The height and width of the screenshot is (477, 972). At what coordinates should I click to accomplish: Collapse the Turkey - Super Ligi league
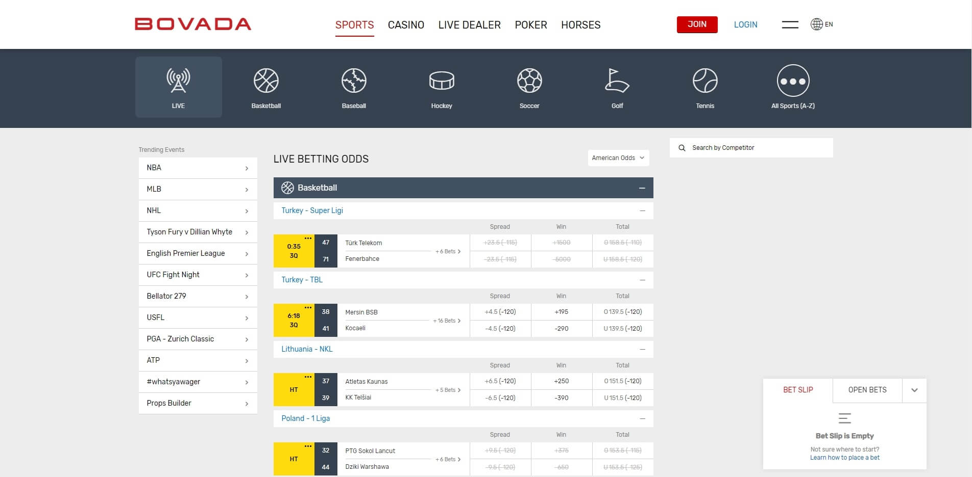tap(642, 210)
